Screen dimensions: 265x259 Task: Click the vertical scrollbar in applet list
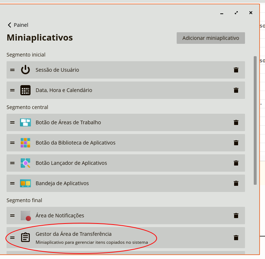pyautogui.click(x=255, y=120)
